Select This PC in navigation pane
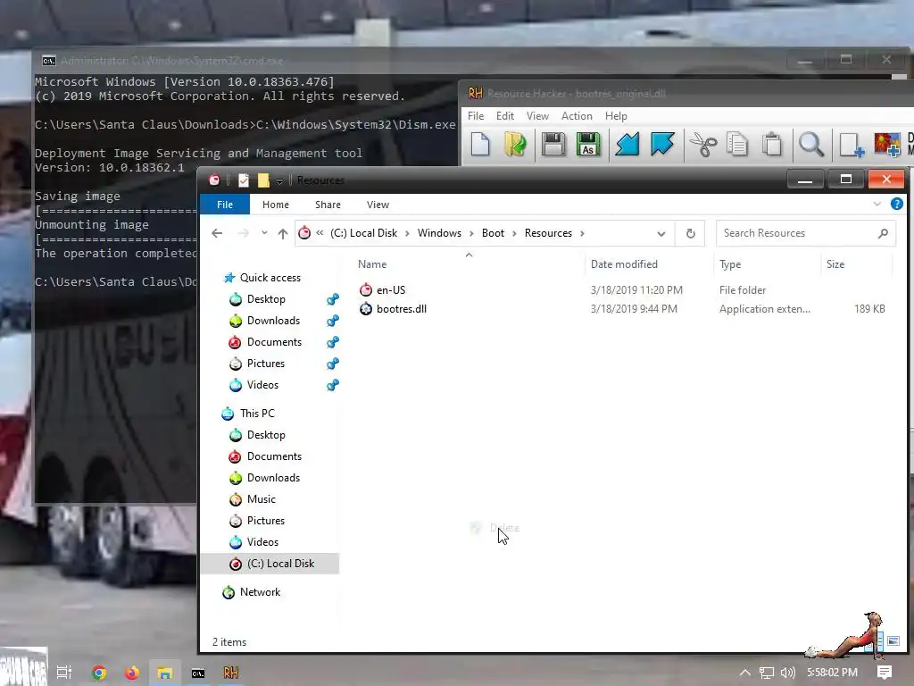 point(256,414)
